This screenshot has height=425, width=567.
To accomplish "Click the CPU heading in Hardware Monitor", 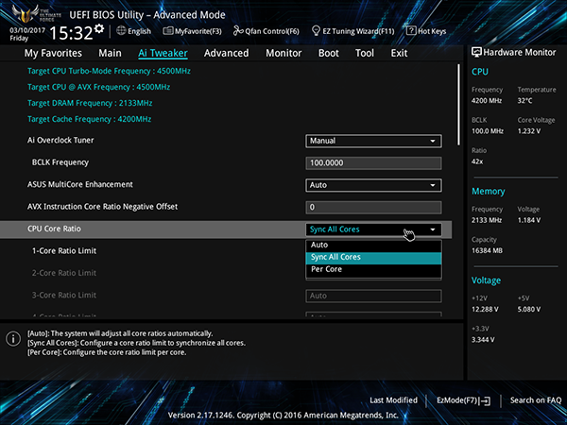I will coord(480,72).
